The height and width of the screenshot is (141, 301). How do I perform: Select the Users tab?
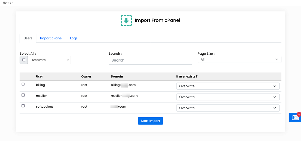click(28, 38)
